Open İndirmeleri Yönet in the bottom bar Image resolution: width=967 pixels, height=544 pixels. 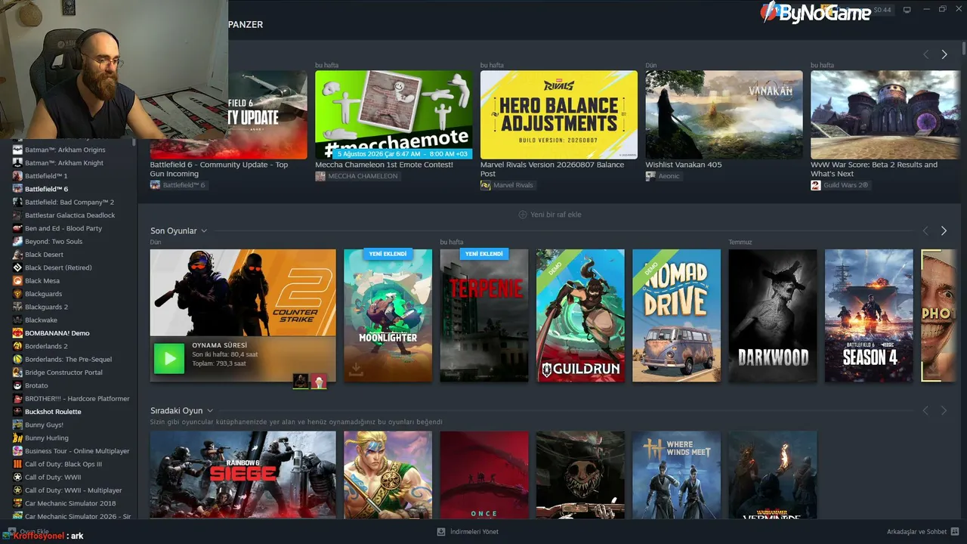(468, 532)
